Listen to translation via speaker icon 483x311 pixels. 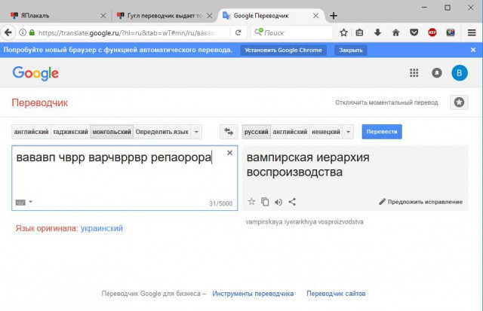278,202
